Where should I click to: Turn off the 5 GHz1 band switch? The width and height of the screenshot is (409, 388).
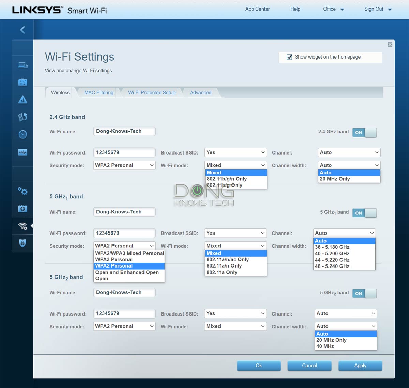click(364, 213)
